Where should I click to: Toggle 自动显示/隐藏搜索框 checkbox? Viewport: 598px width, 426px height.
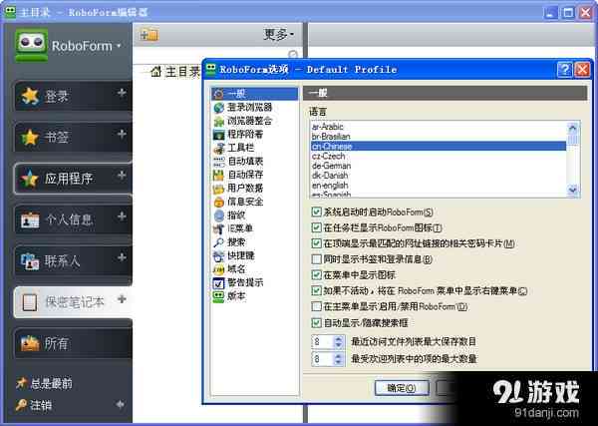[316, 323]
